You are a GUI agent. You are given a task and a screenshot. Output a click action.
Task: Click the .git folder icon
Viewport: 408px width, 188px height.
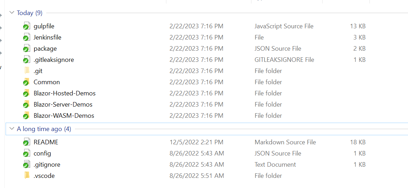(27, 71)
